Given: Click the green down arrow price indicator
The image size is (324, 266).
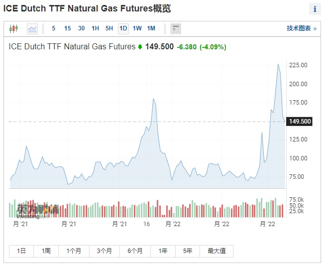Looking at the screenshot, I should coord(140,47).
